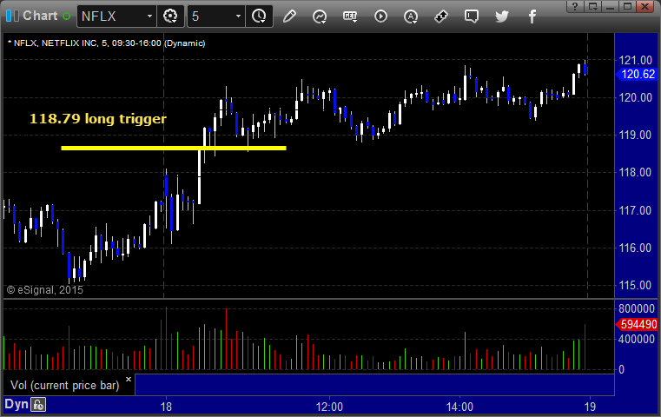Viewport: 661px width, 417px height.
Task: Click the green circle status indicator
Action: pos(66,17)
